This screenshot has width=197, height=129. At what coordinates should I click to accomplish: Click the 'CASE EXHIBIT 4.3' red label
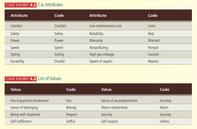(x=21, y=79)
